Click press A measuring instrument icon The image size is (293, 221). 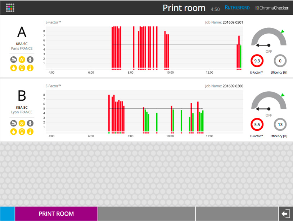click(13, 60)
